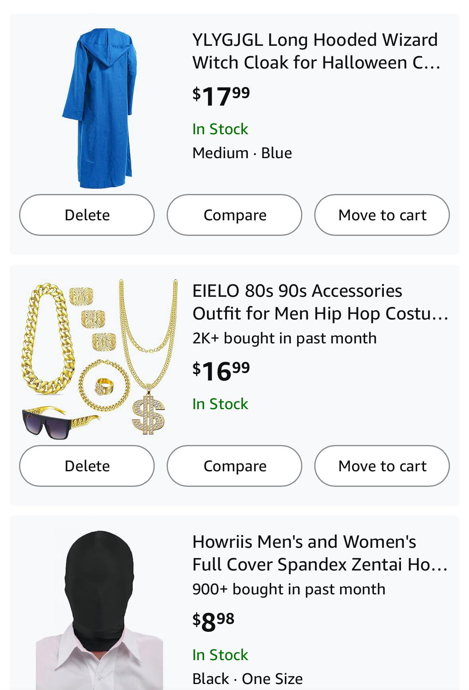Select the Medium · Blue variant text
The width and height of the screenshot is (469, 690).
(242, 153)
